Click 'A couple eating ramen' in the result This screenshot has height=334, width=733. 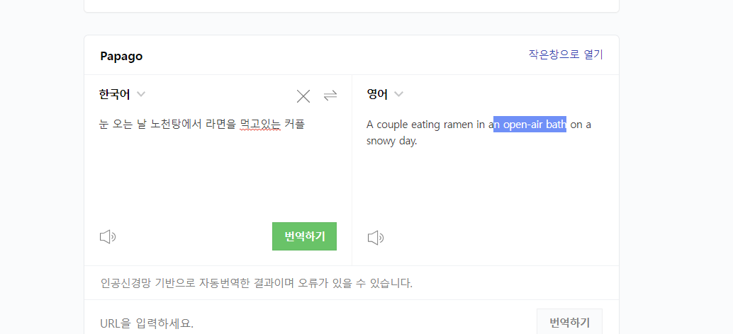pos(420,125)
